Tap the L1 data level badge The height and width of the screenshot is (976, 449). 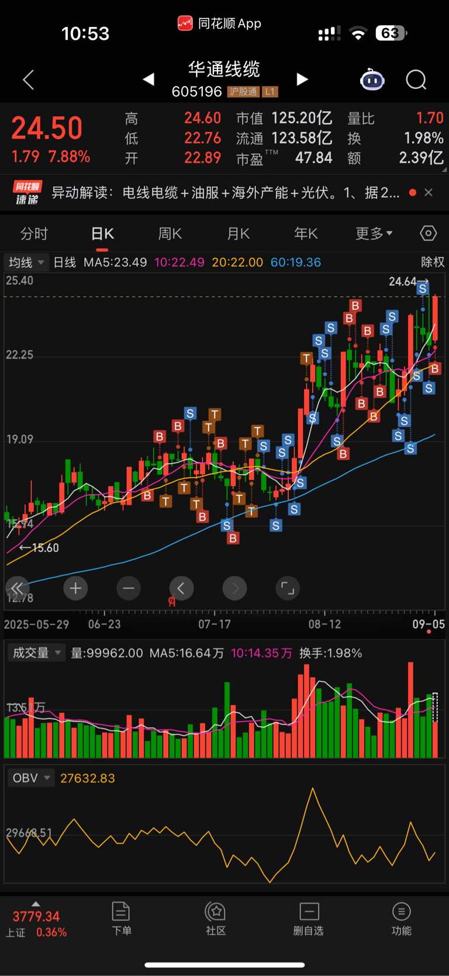coord(270,92)
